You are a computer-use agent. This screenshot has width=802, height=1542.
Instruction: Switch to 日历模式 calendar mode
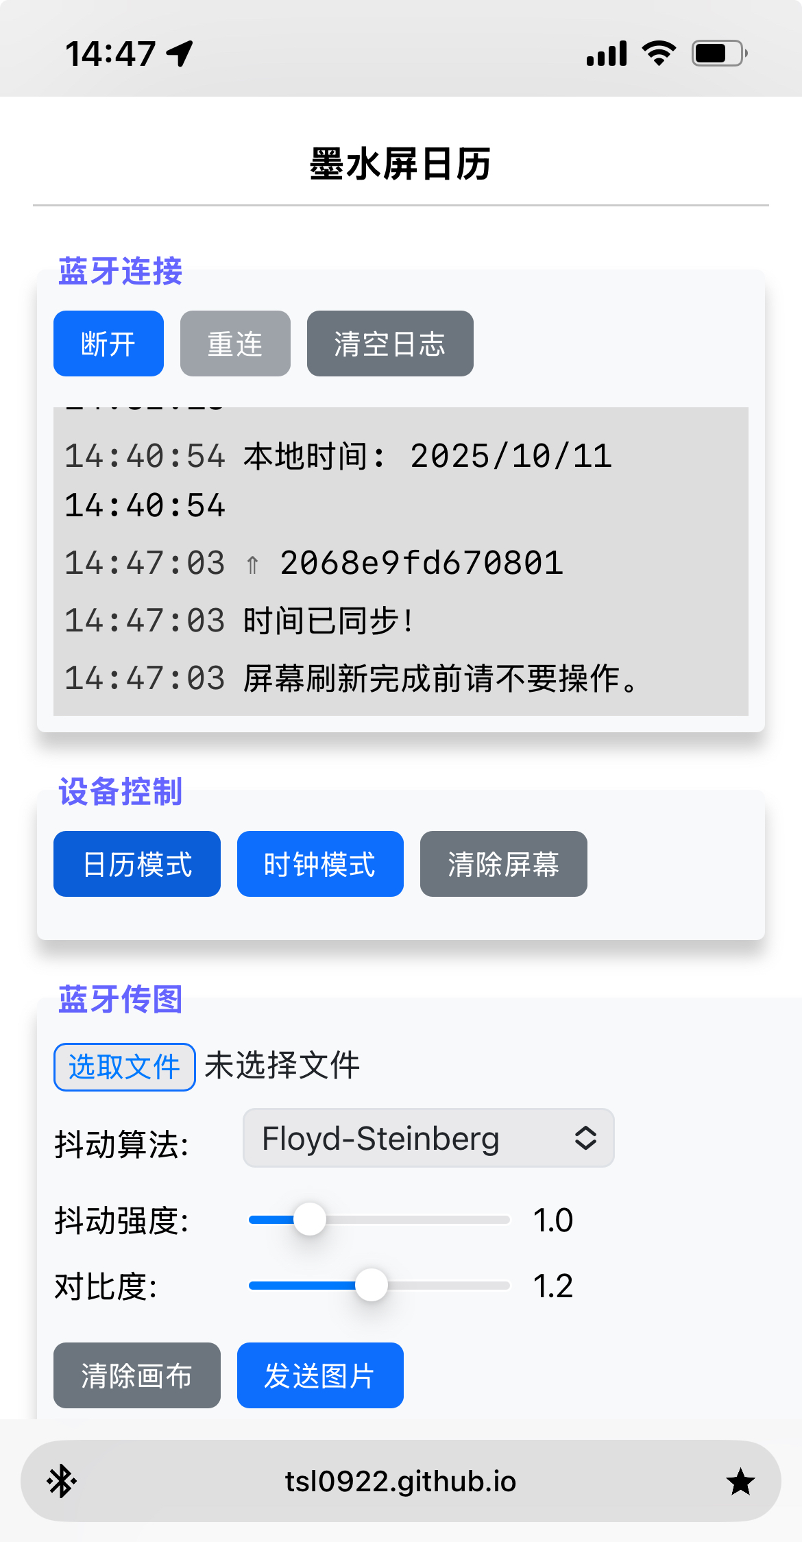tap(137, 864)
